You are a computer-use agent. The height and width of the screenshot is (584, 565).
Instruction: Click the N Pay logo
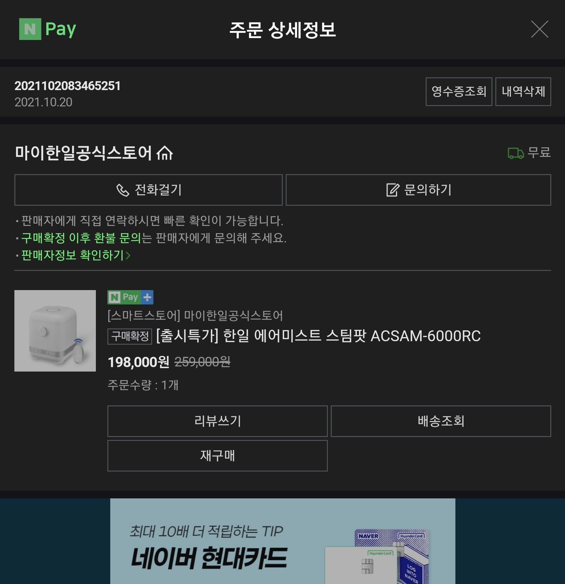48,29
